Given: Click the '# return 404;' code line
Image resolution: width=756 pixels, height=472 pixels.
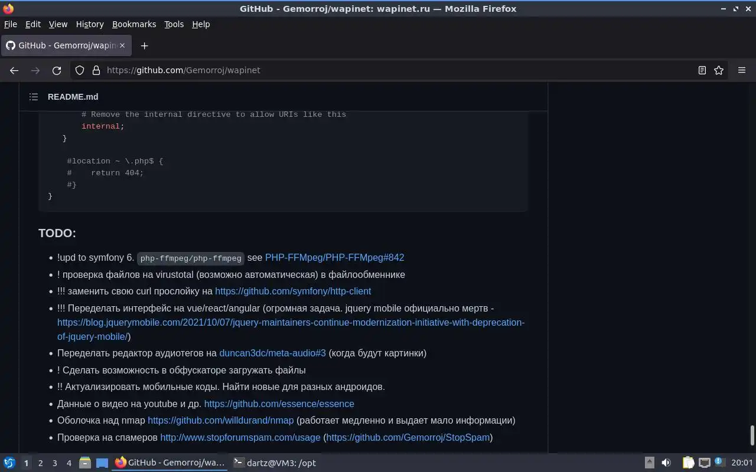Looking at the screenshot, I should (105, 173).
